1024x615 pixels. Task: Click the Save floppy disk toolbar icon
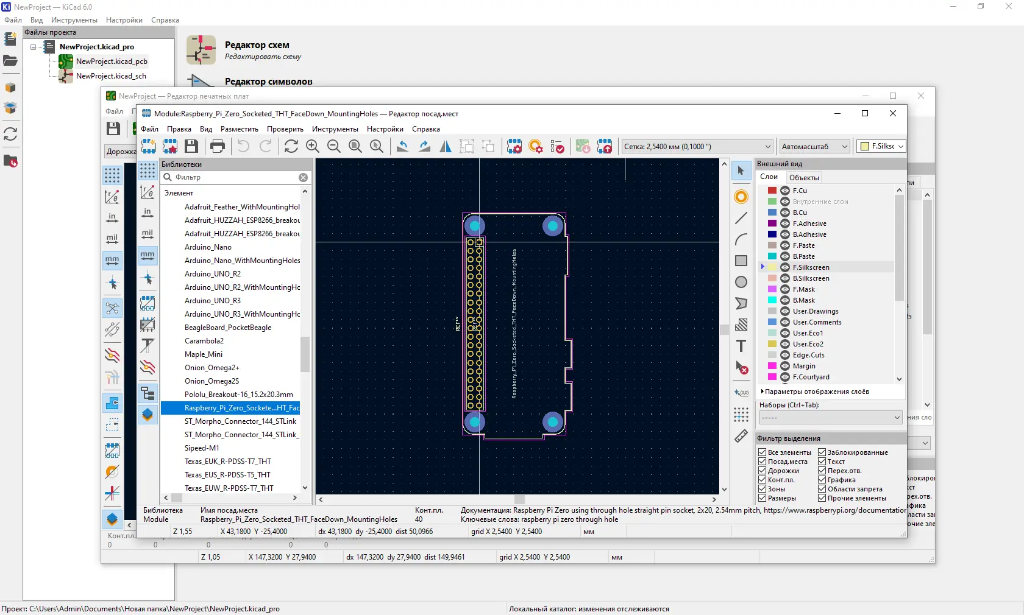[191, 146]
